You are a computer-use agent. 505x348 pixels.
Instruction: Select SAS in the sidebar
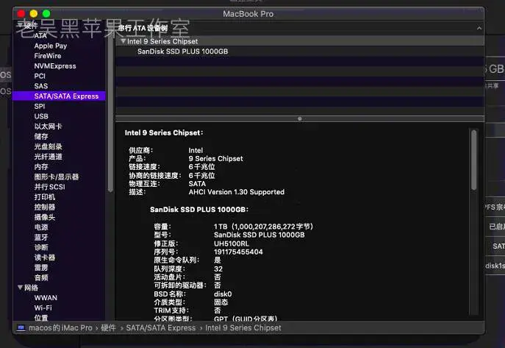(41, 86)
